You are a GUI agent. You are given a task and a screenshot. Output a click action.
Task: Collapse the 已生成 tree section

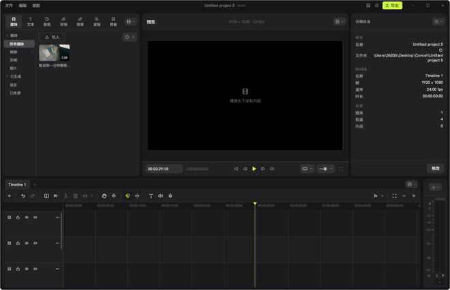coord(7,76)
